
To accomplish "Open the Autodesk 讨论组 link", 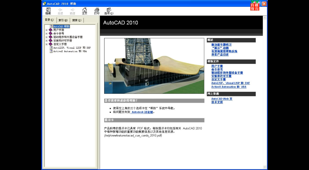I will (x=142, y=112).
